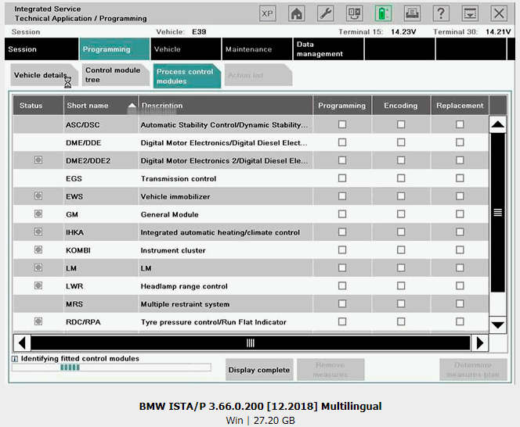The width and height of the screenshot is (520, 427).
Task: Click the Replacement column header
Action: point(460,106)
